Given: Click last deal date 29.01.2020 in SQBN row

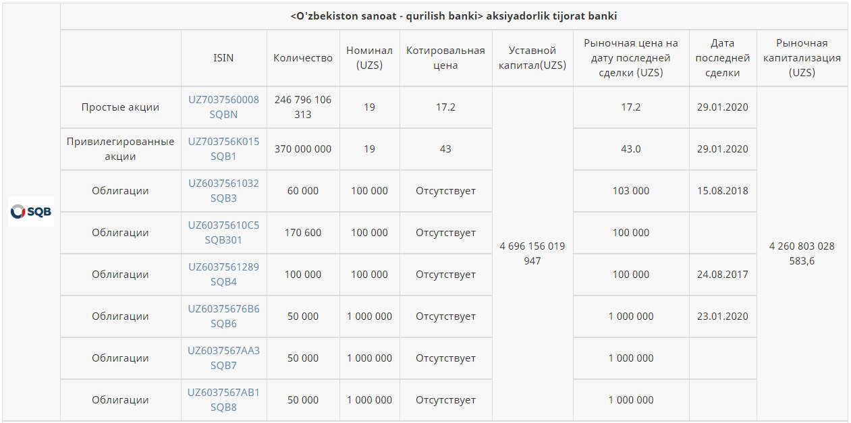Looking at the screenshot, I should [x=723, y=107].
